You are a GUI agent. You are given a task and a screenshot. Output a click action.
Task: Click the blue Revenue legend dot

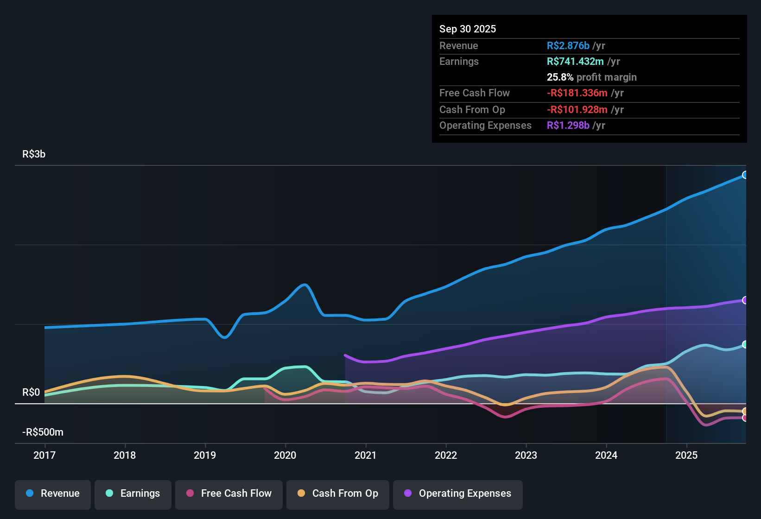(x=29, y=494)
